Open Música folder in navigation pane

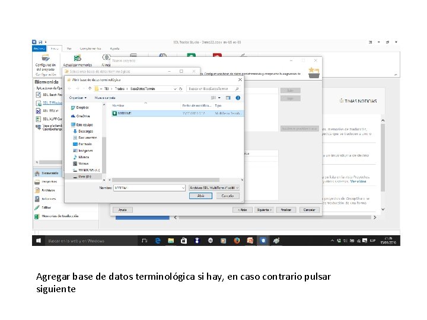[x=81, y=157]
